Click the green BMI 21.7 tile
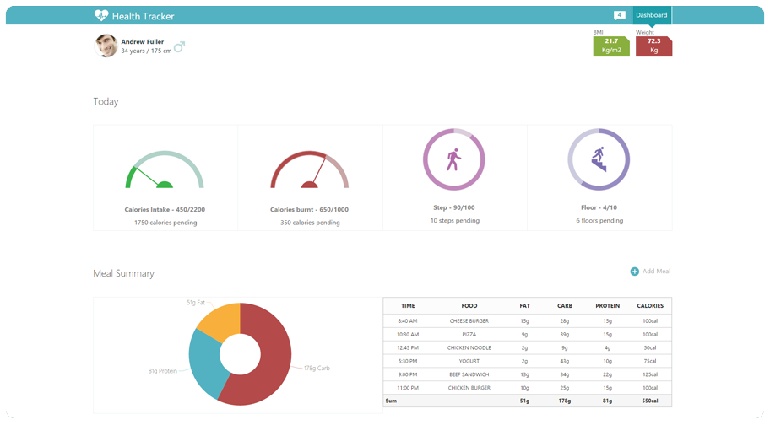The height and width of the screenshot is (425, 770). (x=610, y=46)
